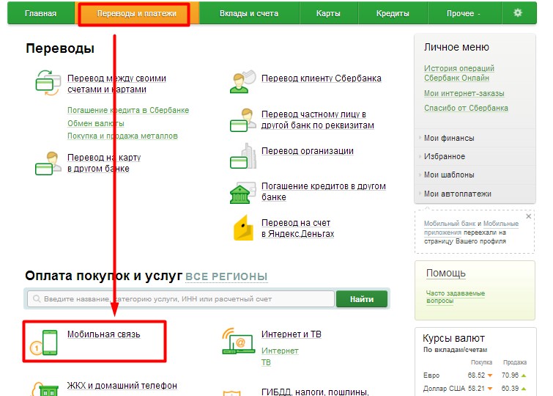Open Часто задаваемые вопросы link

tap(455, 297)
